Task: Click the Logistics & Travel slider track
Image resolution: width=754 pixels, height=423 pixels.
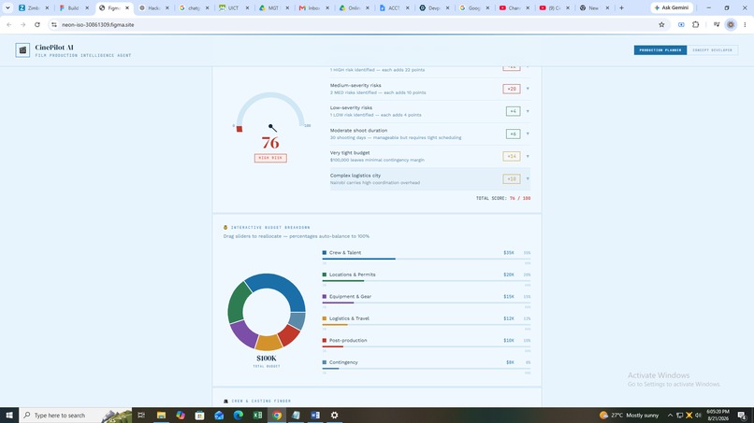Action: click(427, 325)
